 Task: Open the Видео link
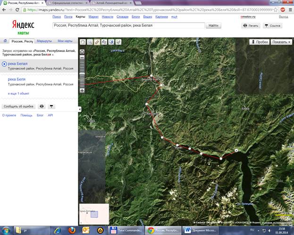(148, 17)
